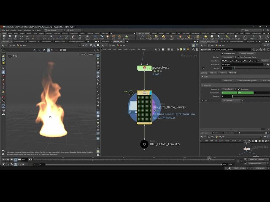The height and width of the screenshot is (202, 270).
Task: Switch to the Performance Monitor tab
Action: click(236, 42)
